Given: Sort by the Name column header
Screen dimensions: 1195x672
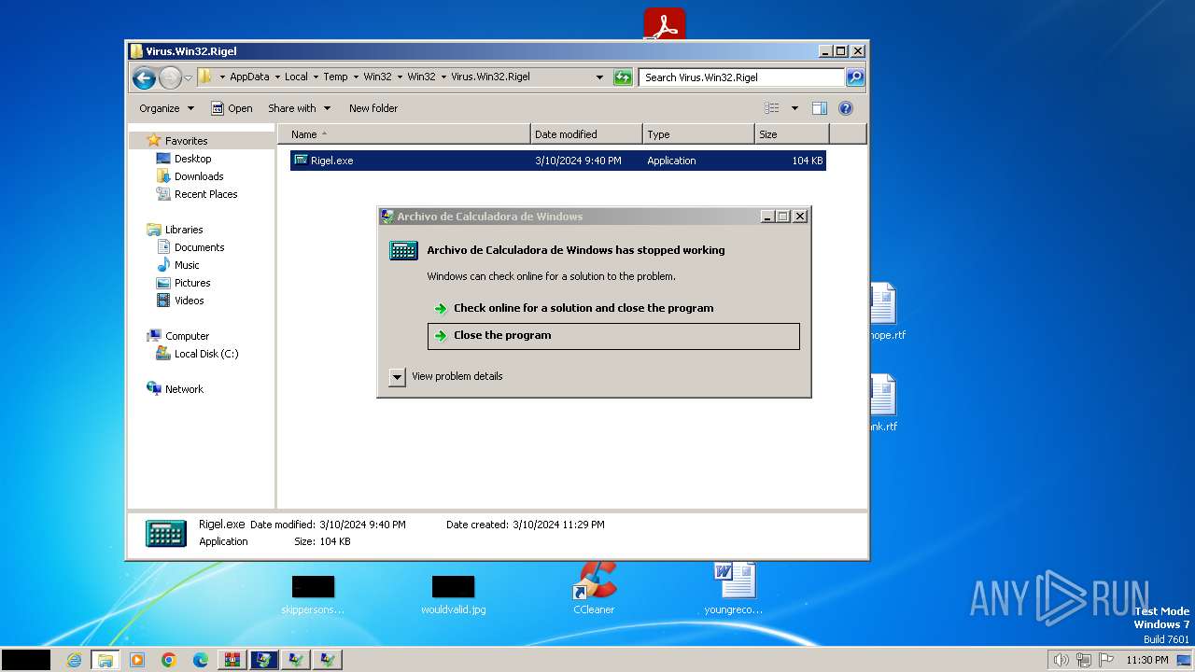Looking at the screenshot, I should click(x=404, y=134).
